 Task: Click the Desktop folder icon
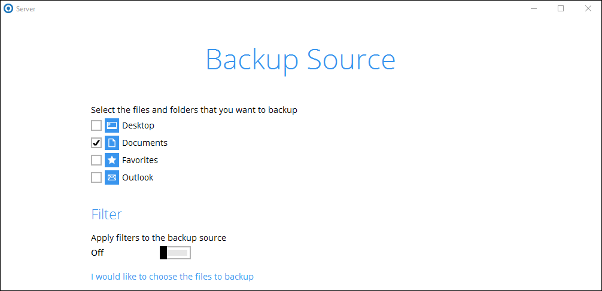point(112,125)
